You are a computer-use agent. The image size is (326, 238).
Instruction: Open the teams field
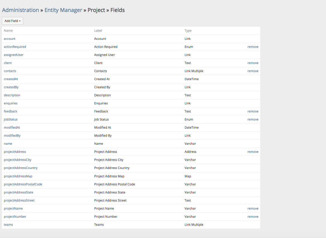point(8,225)
